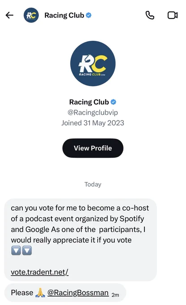This screenshot has width=186, height=305.
Task: Tap the second down-arrow emoji
Action: (x=27, y=251)
